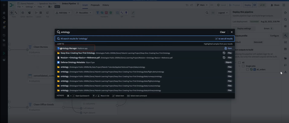Open the Reusables dropdown
289x123 pixels.
84,13
